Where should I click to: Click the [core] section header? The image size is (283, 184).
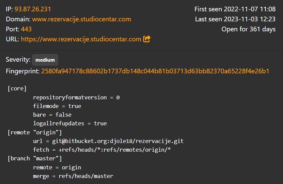17,89
